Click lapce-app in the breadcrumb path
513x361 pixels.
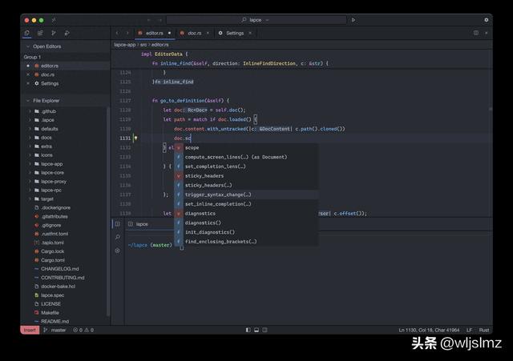(125, 45)
